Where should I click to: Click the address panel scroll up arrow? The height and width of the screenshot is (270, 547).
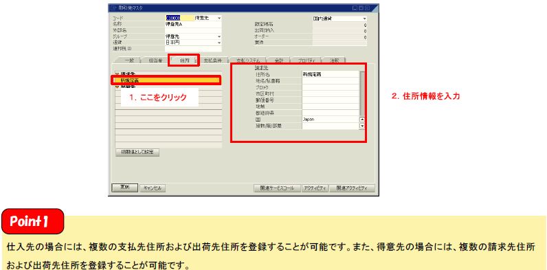pyautogui.click(x=361, y=120)
